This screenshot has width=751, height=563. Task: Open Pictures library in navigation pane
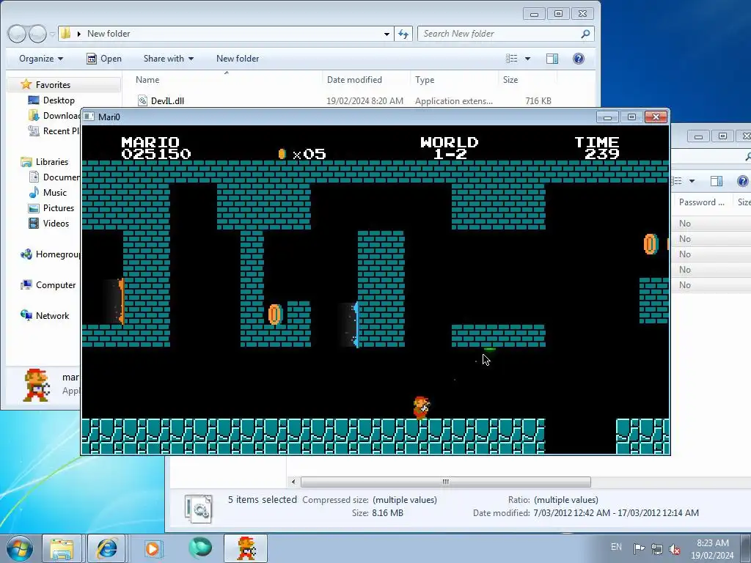pyautogui.click(x=59, y=207)
